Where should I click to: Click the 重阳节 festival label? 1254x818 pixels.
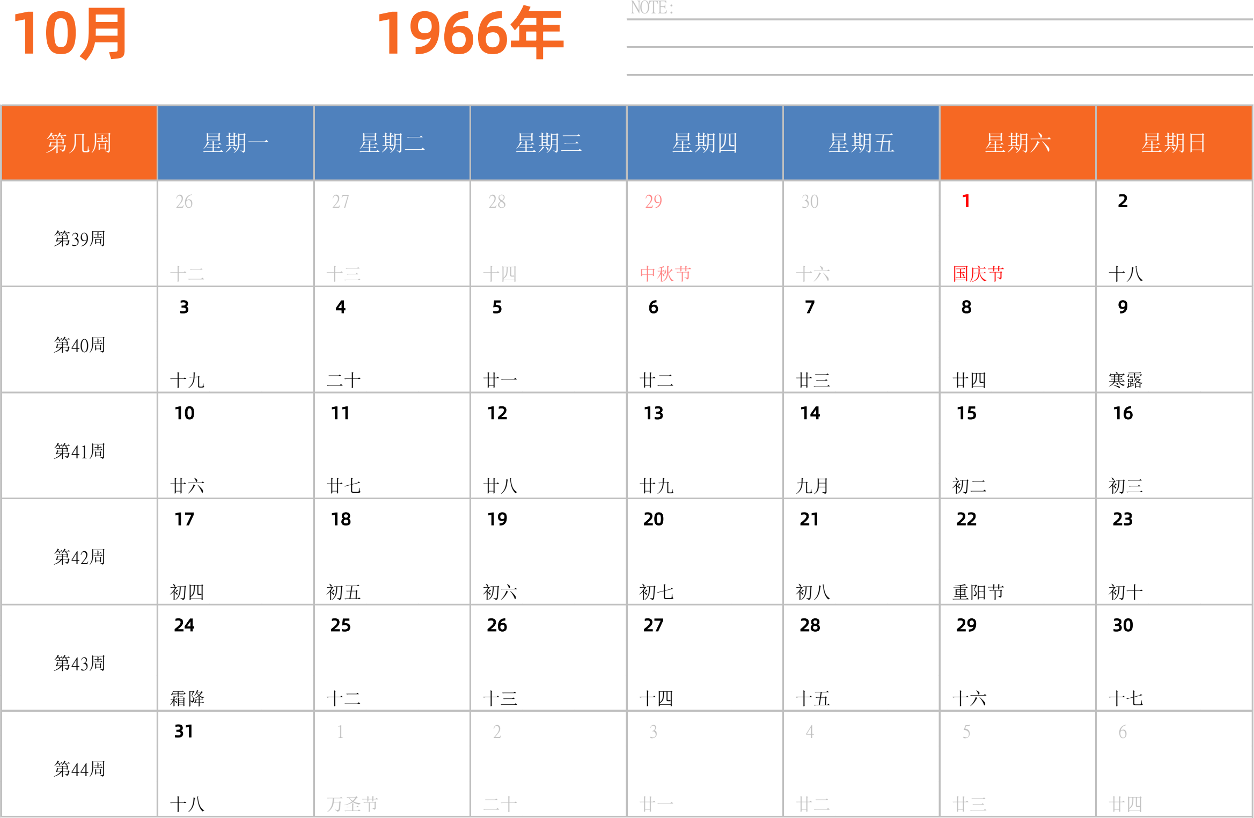[978, 592]
